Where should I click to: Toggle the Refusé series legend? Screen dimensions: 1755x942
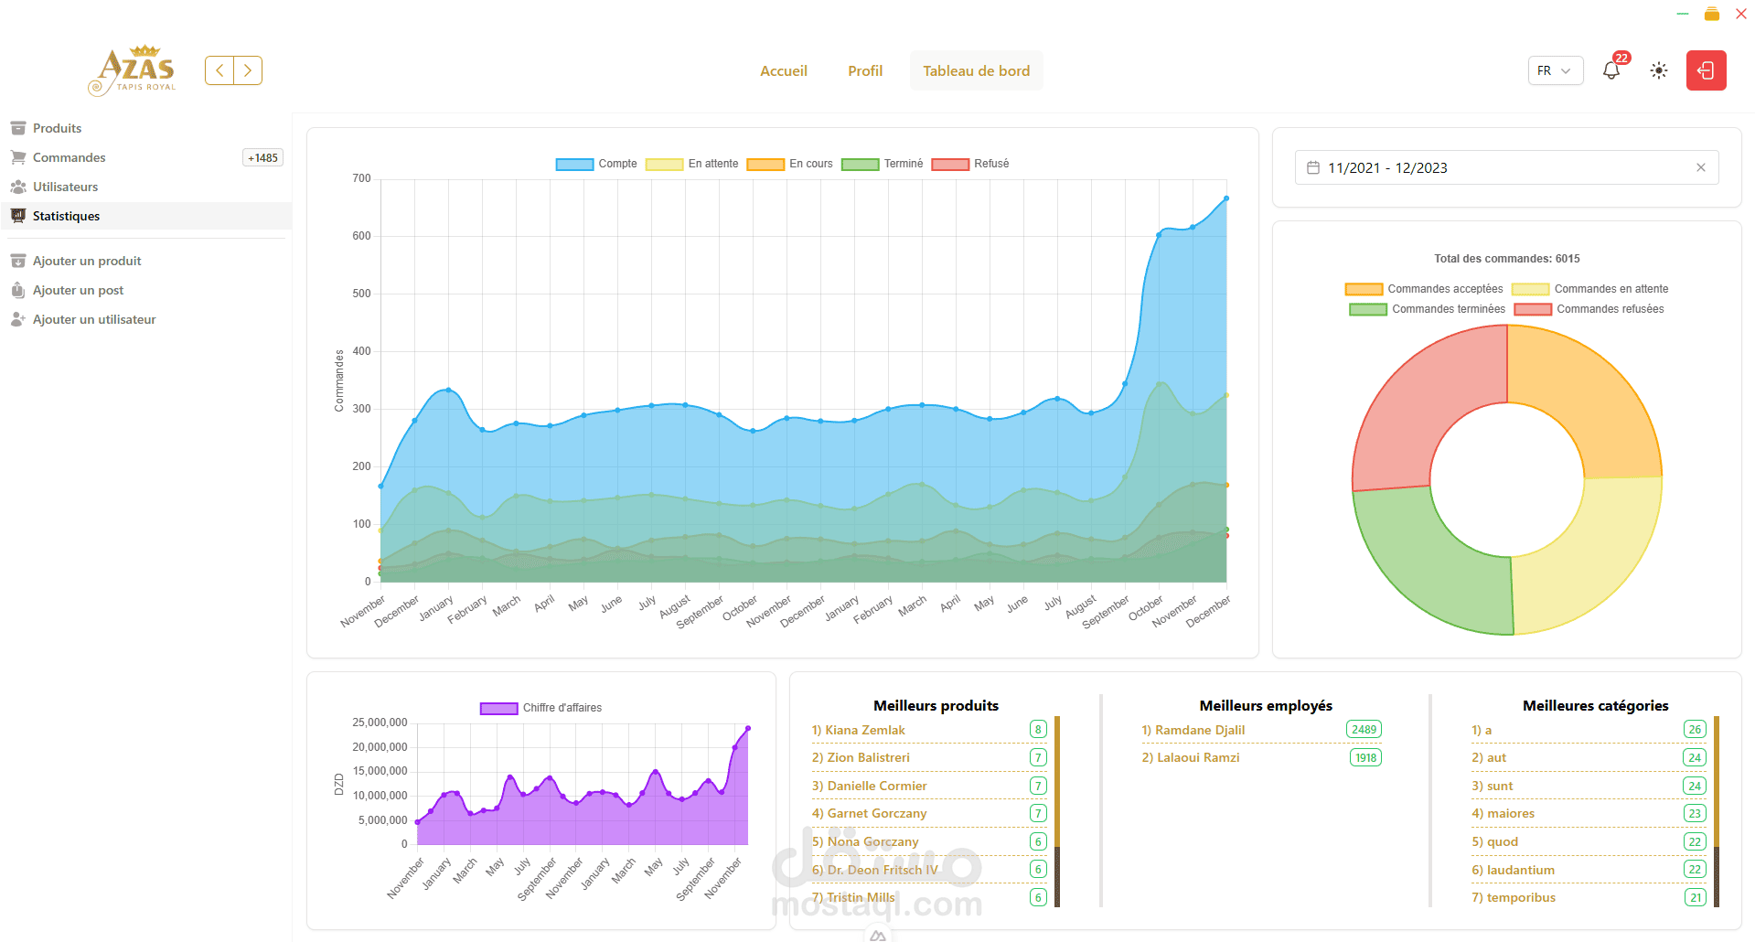pyautogui.click(x=970, y=164)
